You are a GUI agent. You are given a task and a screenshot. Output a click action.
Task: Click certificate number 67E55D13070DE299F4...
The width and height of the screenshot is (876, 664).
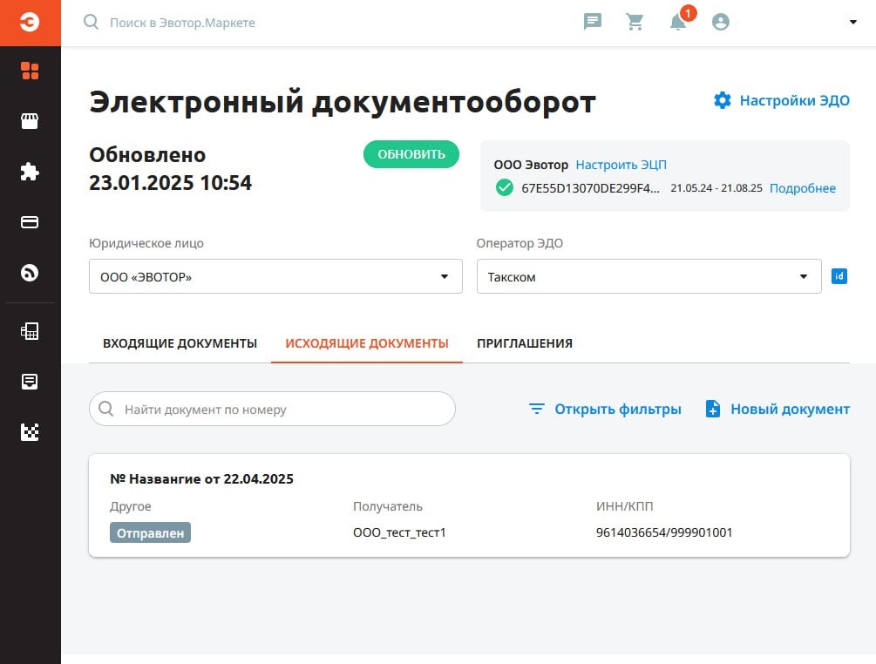coord(590,188)
